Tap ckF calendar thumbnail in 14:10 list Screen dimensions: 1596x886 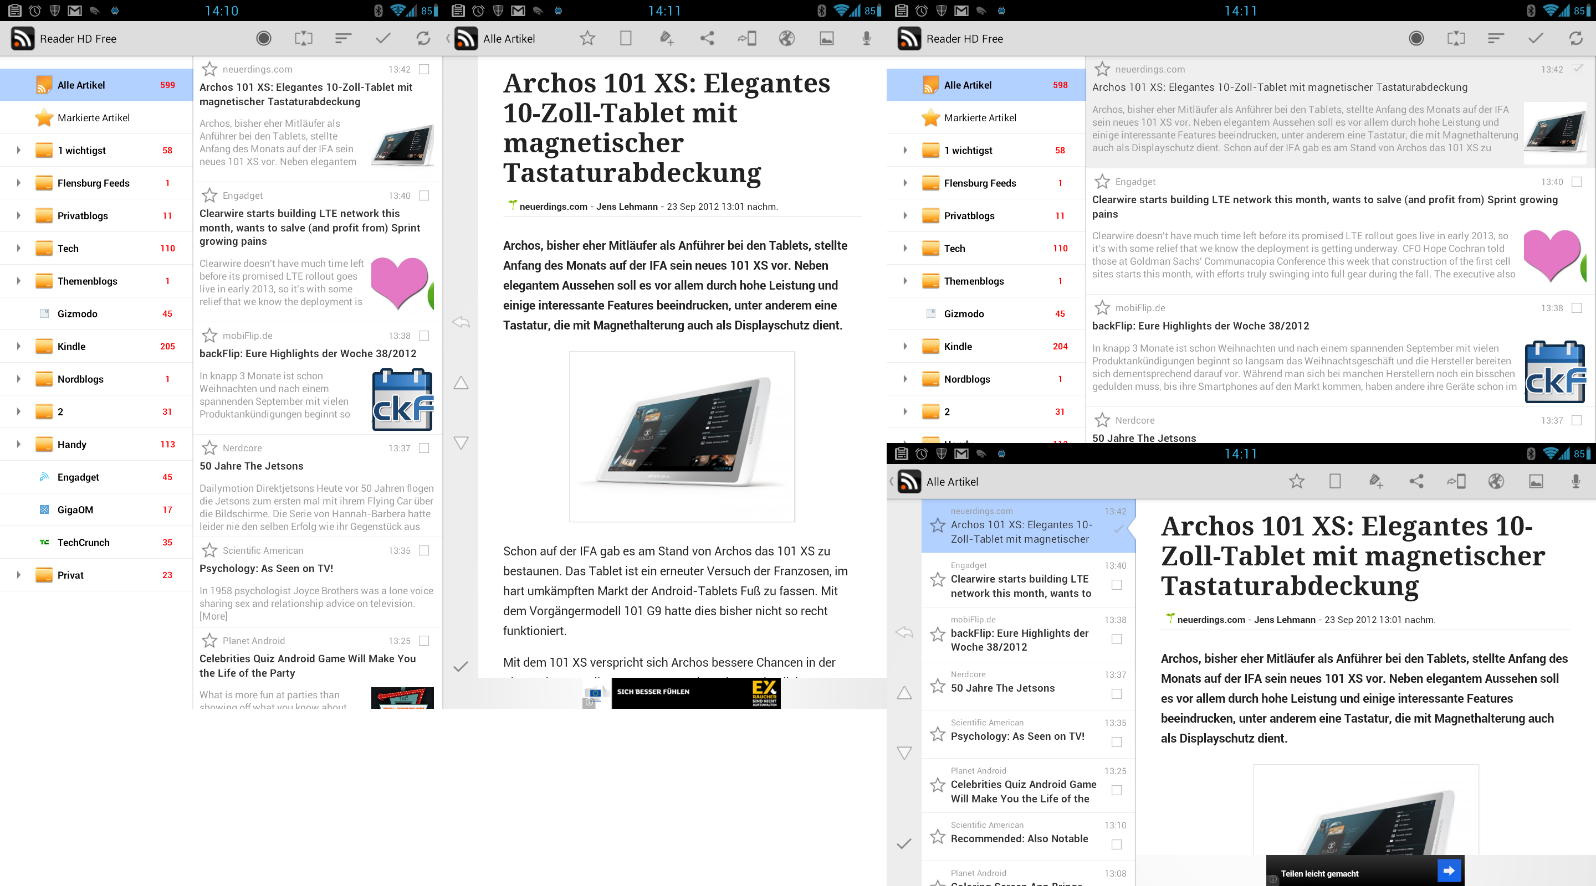403,399
